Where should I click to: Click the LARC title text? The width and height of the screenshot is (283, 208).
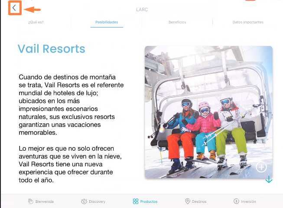[x=142, y=10]
